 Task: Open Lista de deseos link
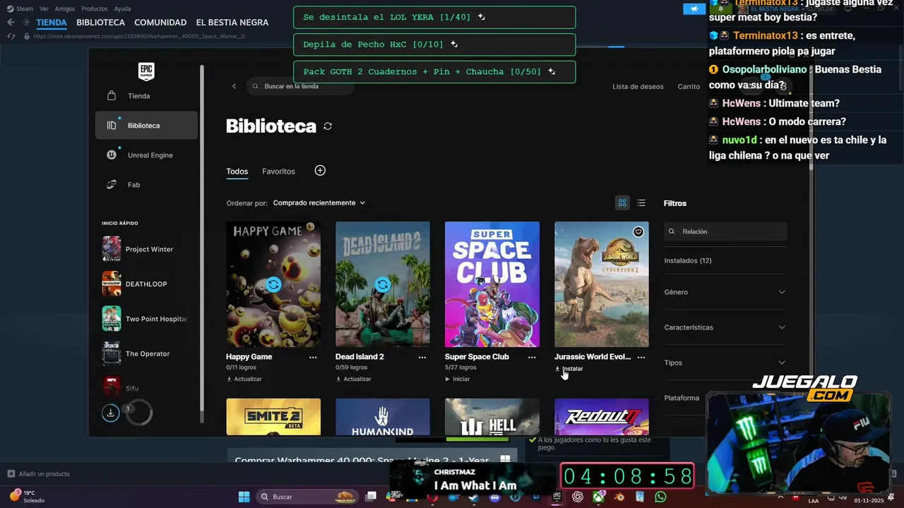(638, 87)
